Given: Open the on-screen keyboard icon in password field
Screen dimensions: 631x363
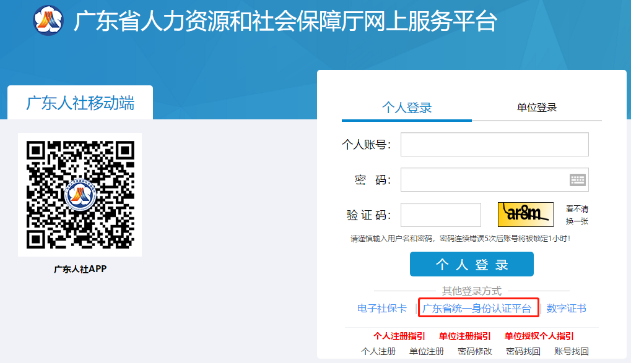Looking at the screenshot, I should click(577, 179).
